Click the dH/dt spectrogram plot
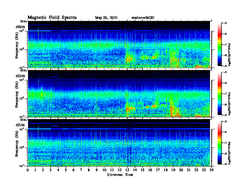Screen dimensions: 252x195 pyautogui.click(x=119, y=44)
